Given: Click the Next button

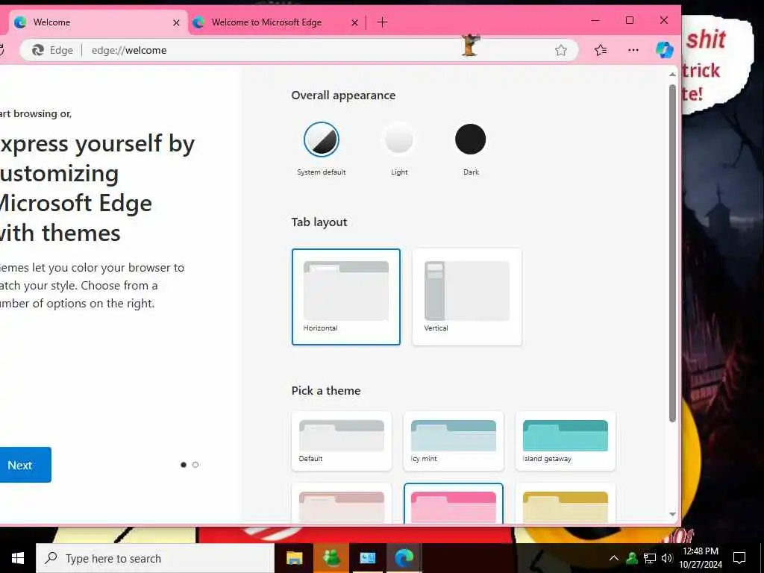Looking at the screenshot, I should (x=25, y=465).
